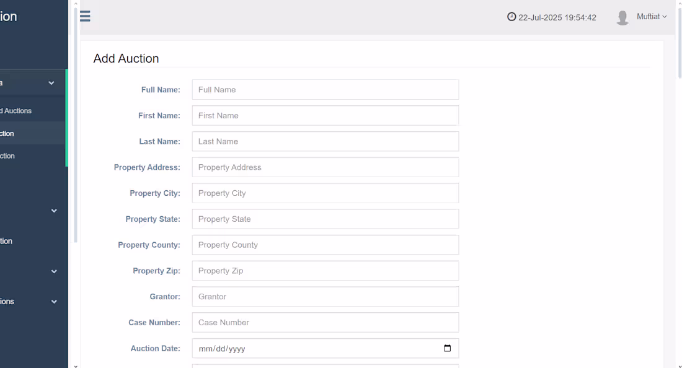Click into the Full Name field

click(x=325, y=90)
